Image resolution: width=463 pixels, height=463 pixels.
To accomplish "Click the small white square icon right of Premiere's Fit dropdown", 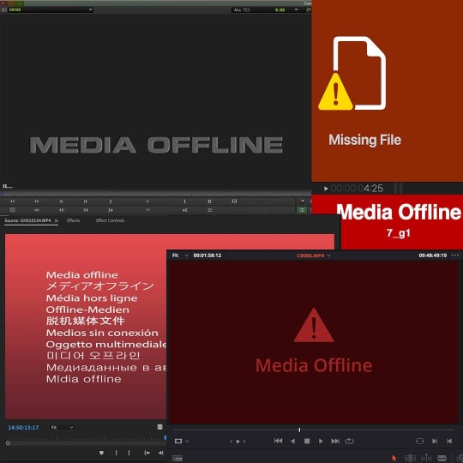I will pos(159,427).
